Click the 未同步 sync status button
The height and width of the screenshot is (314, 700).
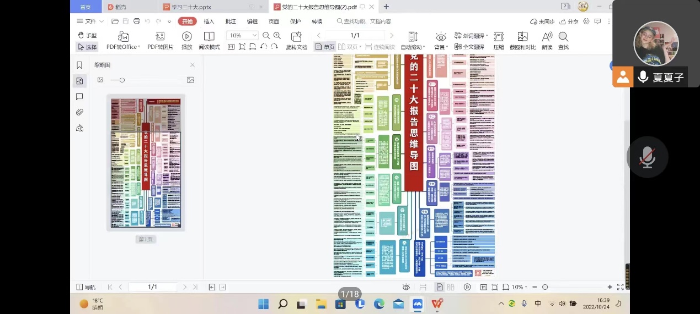point(542,21)
